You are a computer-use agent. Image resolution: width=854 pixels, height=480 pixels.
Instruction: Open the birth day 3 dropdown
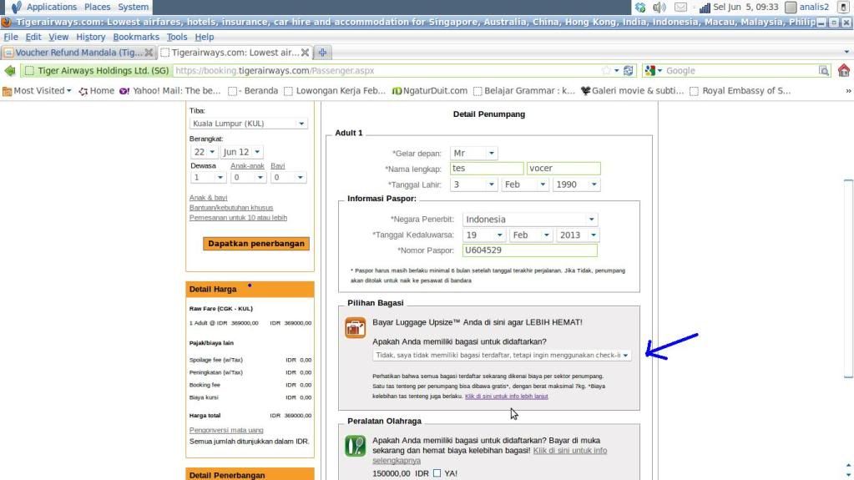(x=474, y=184)
